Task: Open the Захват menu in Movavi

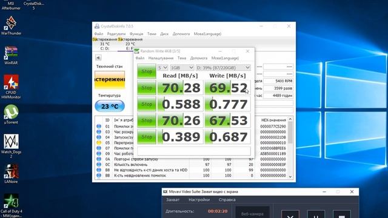Action: pos(173,200)
